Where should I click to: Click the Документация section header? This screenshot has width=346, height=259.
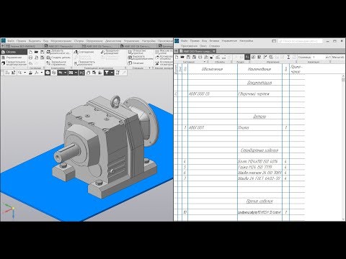click(259, 83)
